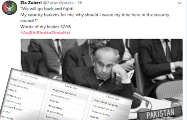Screen dimensions: 187x120
Task: Click the 3h tweet timestamp
Action: [80, 3]
